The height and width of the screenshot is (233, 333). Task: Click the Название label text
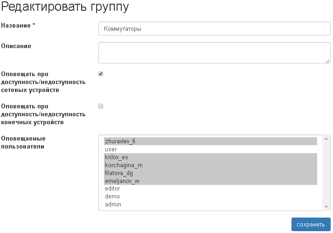click(x=19, y=25)
